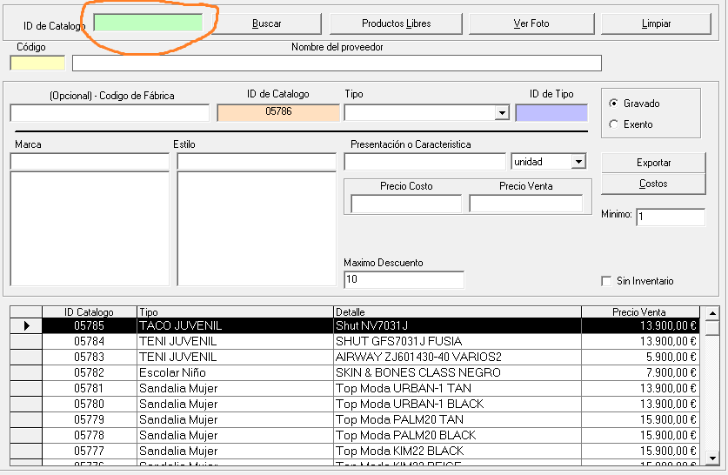Click the Maximo Descuento field
728x475 pixels.
click(404, 280)
